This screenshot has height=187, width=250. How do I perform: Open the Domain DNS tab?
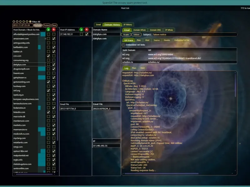tap(155, 30)
